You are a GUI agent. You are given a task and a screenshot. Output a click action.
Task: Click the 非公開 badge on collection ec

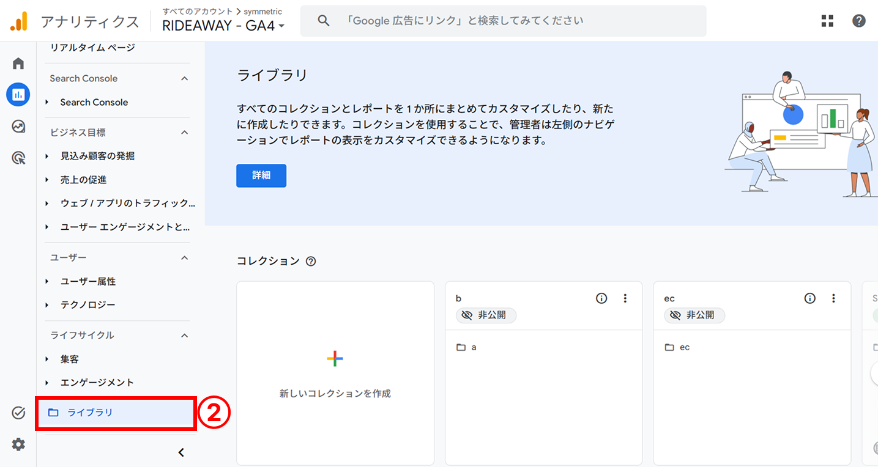(694, 315)
